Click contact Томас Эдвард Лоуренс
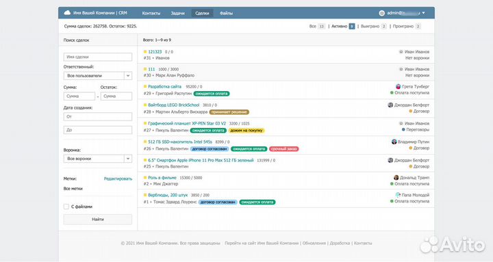493x262 pixels. tap(175, 202)
